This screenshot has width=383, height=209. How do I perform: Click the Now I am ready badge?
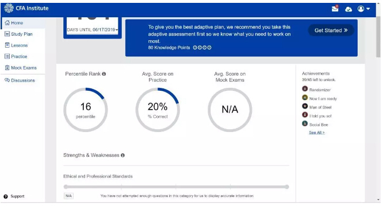[x=305, y=98]
